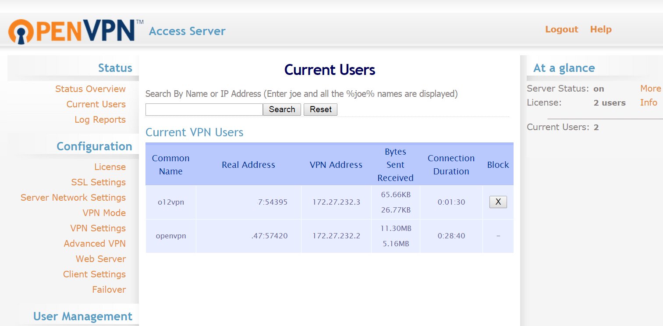Click License 2 users value
The width and height of the screenshot is (663, 326).
610,103
